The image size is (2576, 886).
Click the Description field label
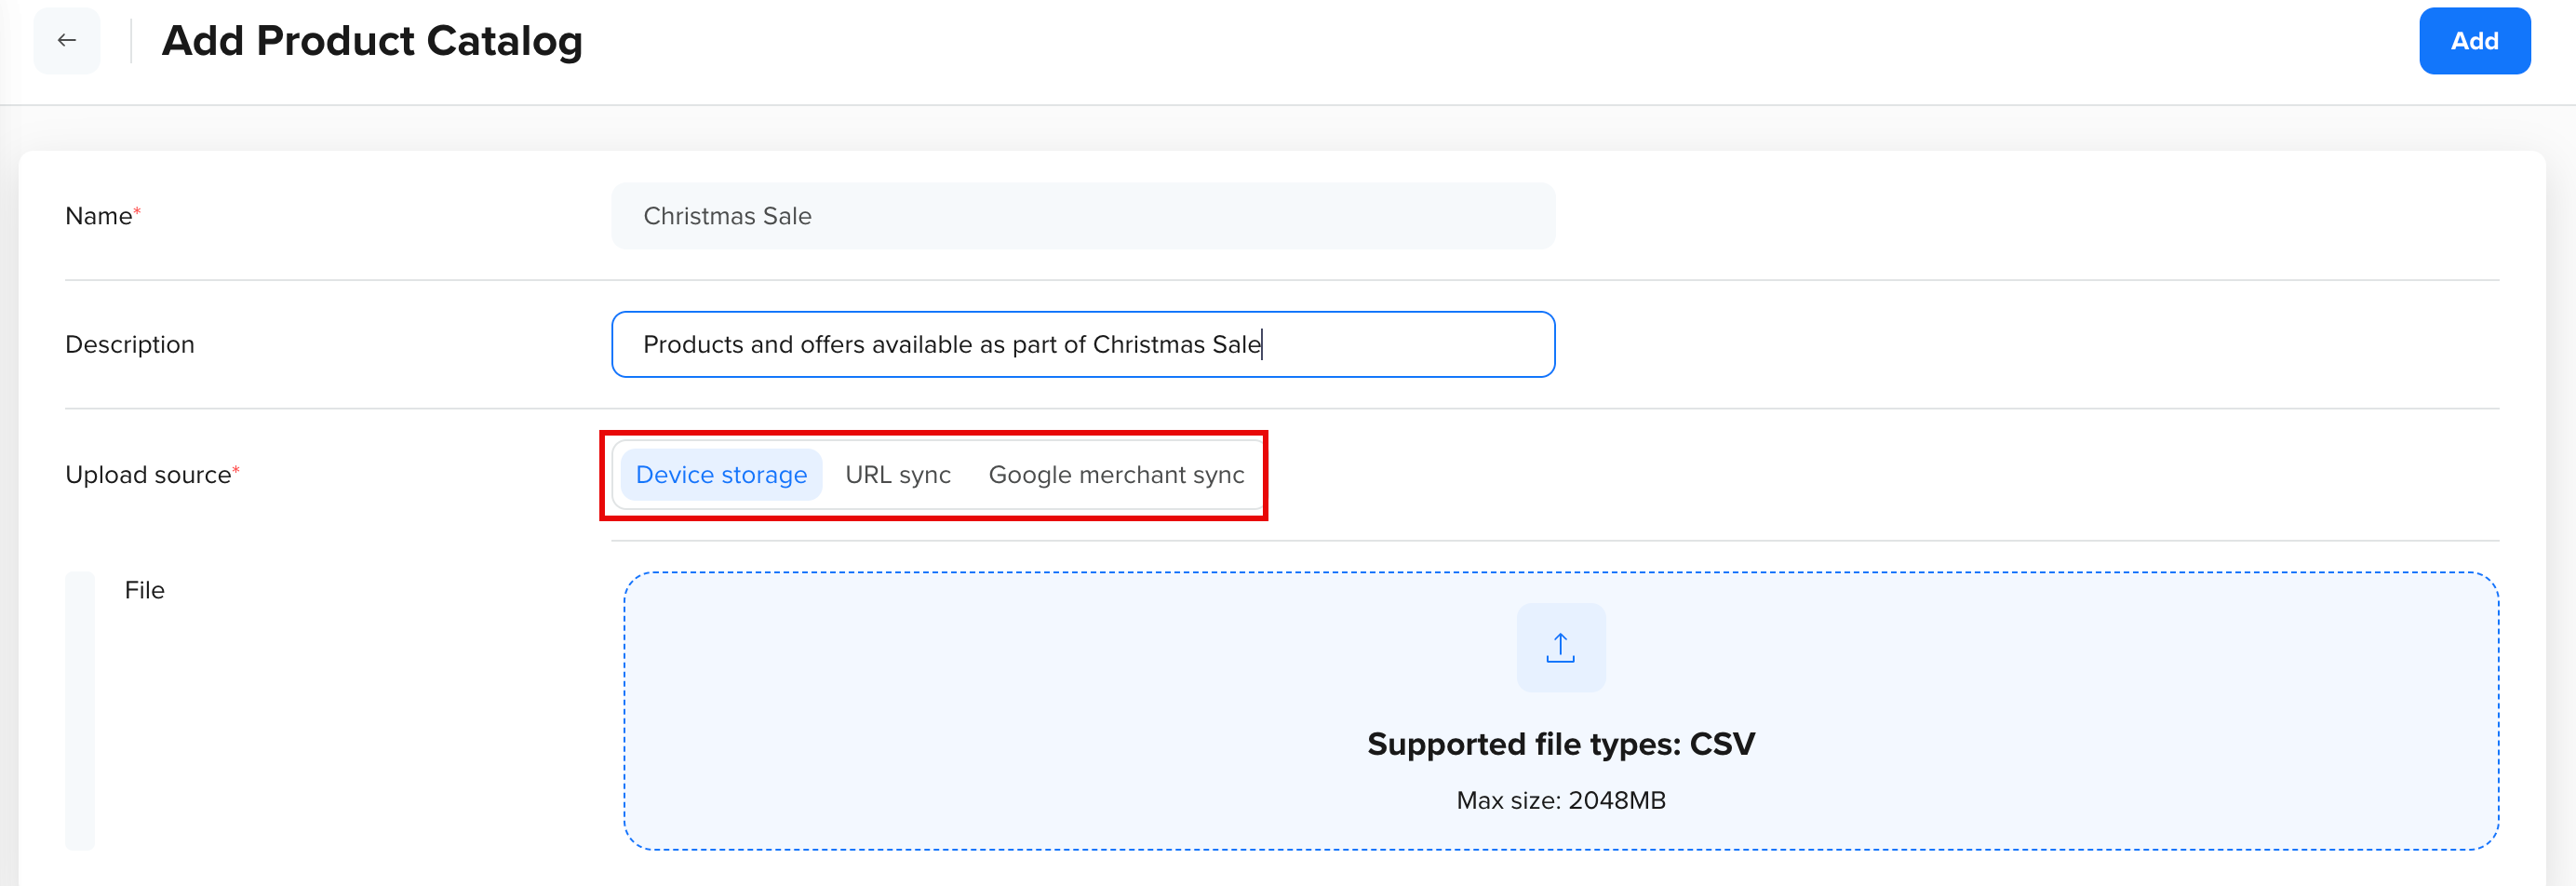pos(130,345)
